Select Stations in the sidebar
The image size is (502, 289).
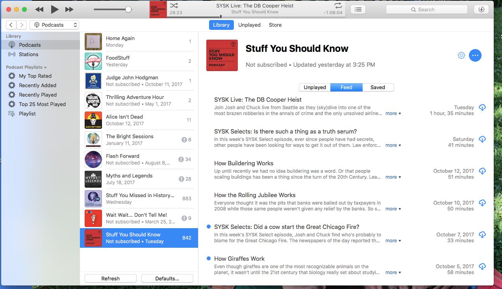pyautogui.click(x=40, y=54)
